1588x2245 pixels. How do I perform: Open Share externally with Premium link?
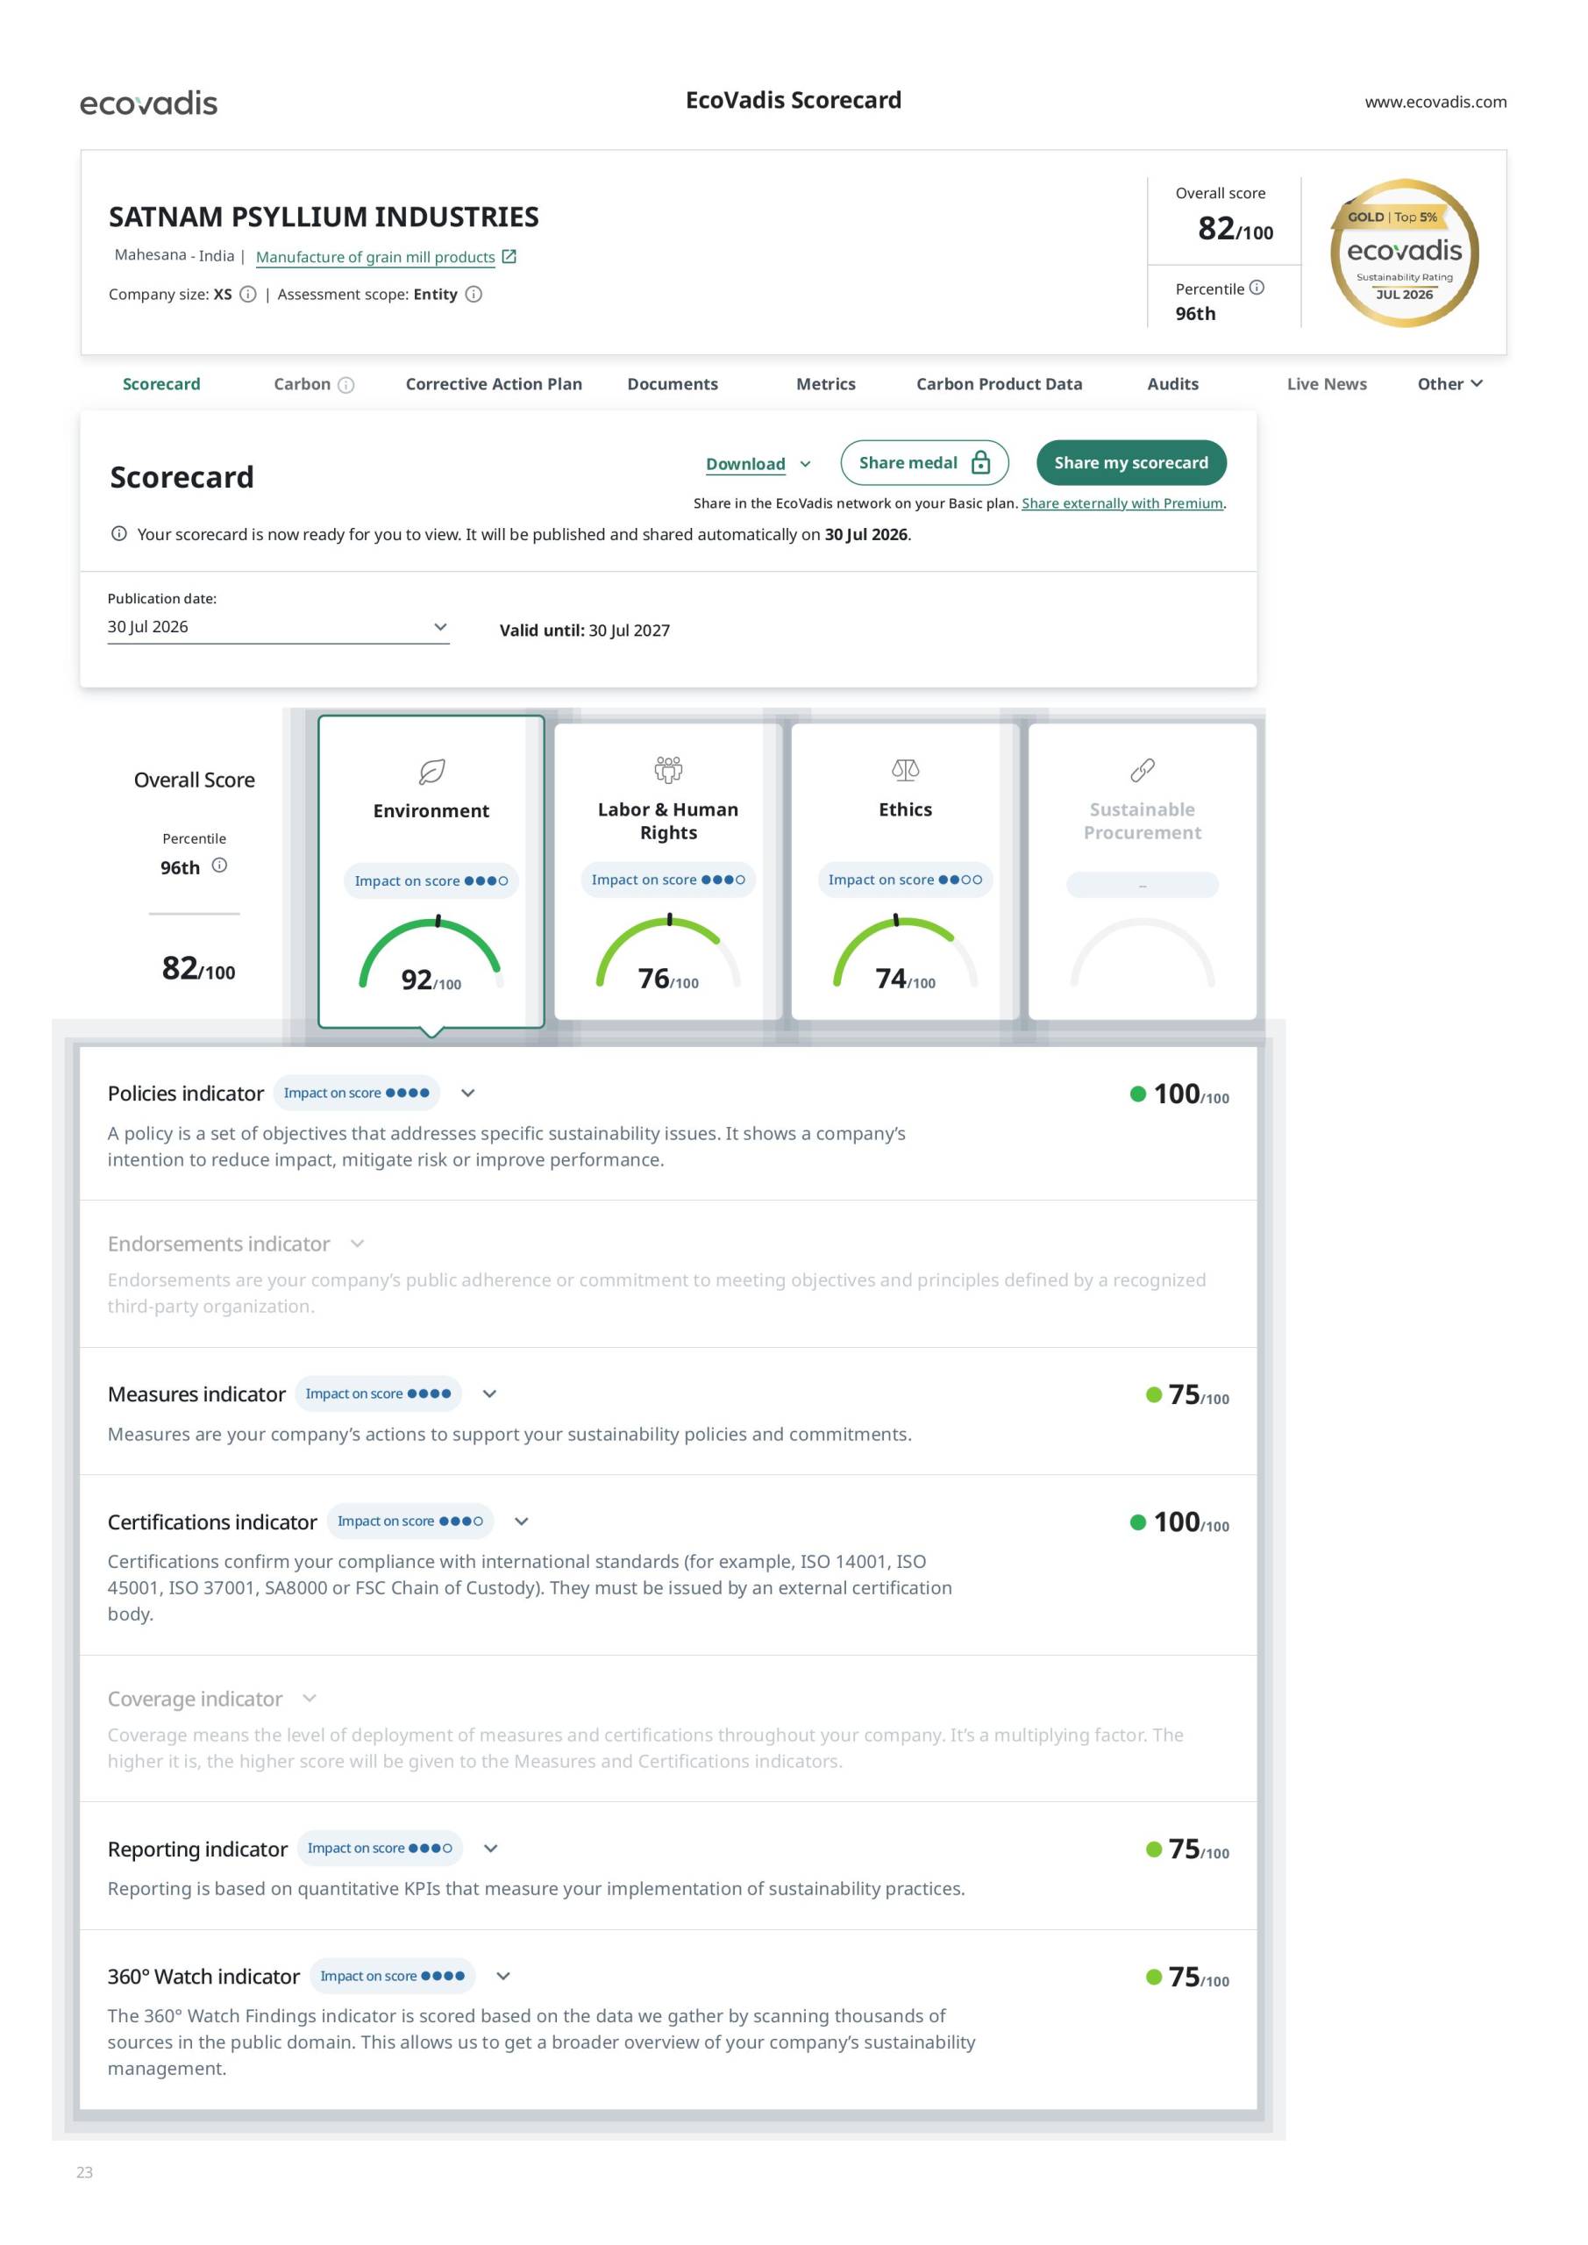1122,503
